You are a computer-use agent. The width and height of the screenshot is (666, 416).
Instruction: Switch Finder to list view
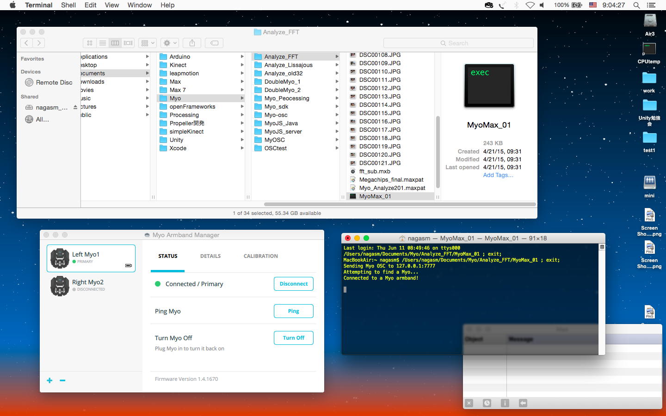[103, 43]
